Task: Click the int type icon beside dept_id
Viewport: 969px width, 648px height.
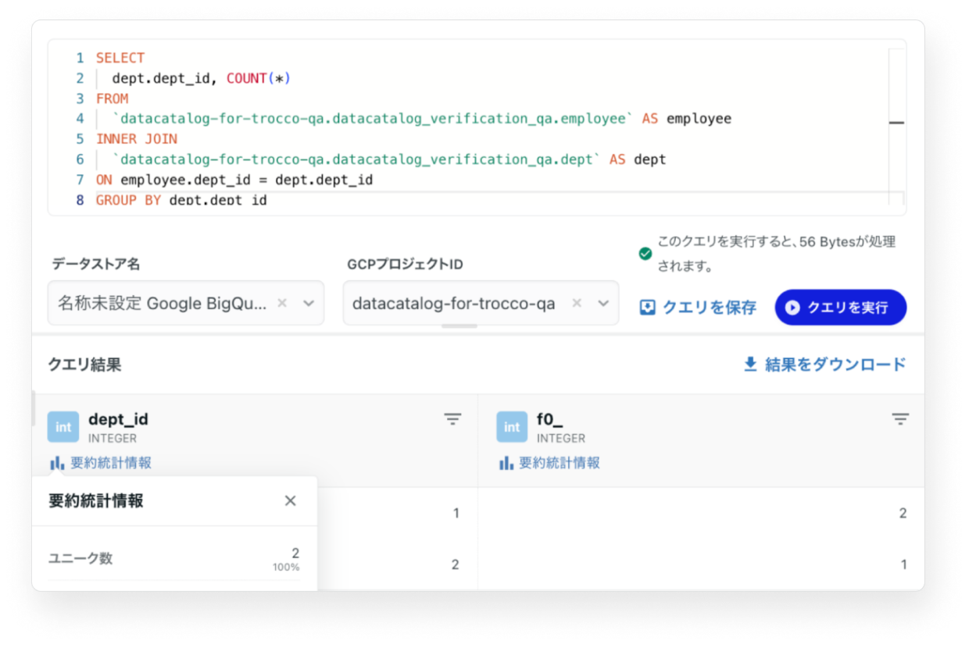Action: (63, 427)
